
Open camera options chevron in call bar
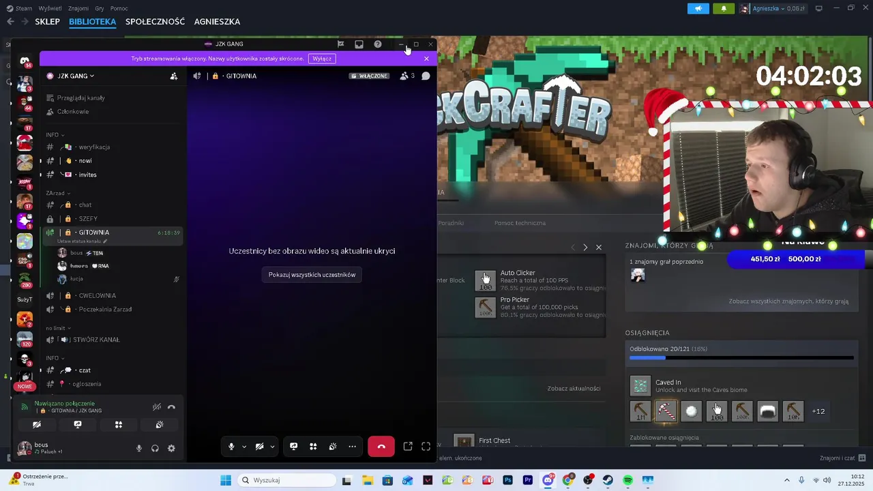272,447
